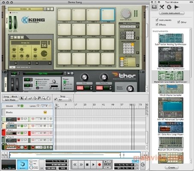Choose the Pencil tool
This screenshot has height=171, width=194.
coord(26,98)
